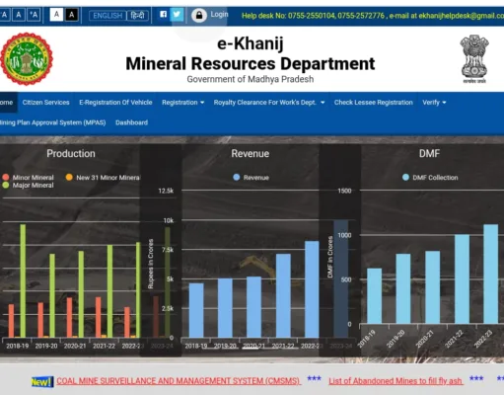Image resolution: width=504 pixels, height=395 pixels.
Task: Click the normal font size A button
Action: [x=19, y=15]
